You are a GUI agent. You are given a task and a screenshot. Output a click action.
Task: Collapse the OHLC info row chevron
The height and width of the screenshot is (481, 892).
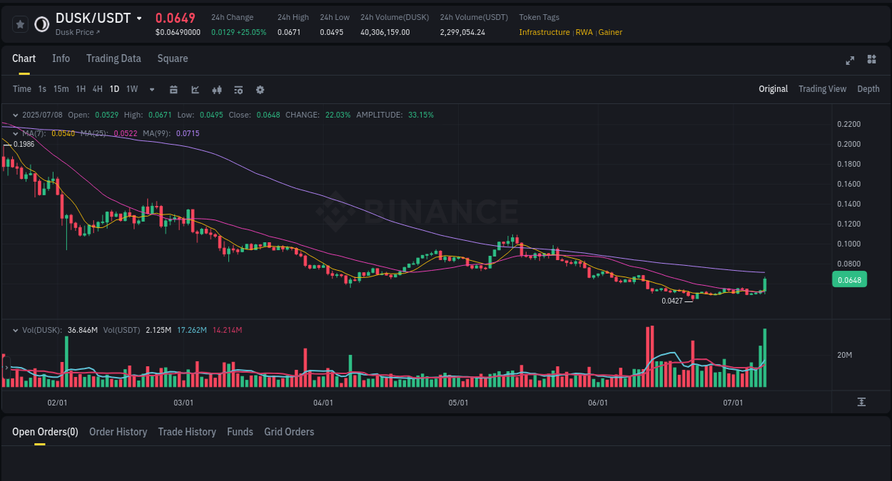click(x=15, y=114)
